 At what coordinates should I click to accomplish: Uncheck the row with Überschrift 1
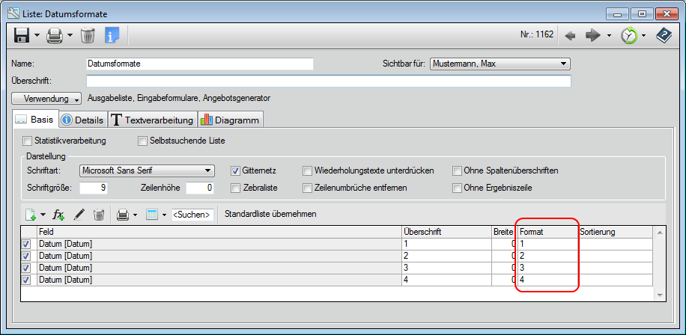click(26, 245)
